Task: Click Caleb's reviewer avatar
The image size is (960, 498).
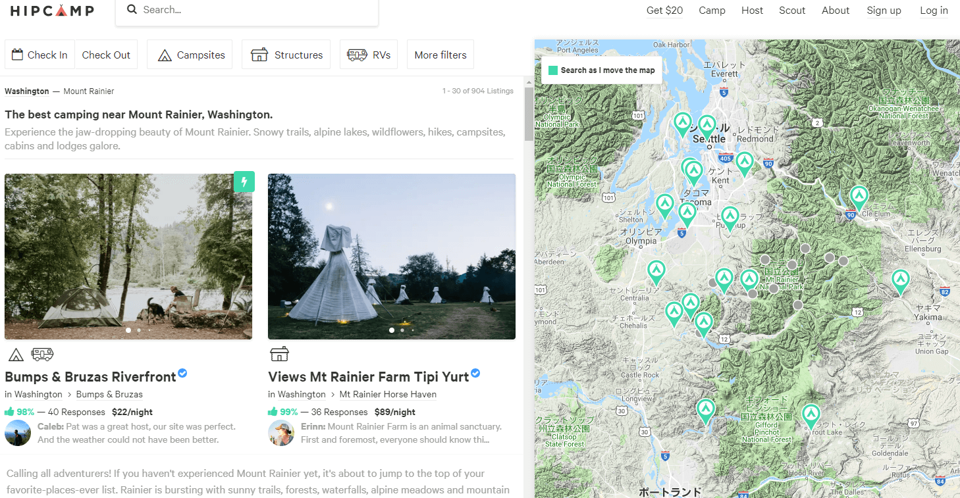Action: [x=18, y=433]
